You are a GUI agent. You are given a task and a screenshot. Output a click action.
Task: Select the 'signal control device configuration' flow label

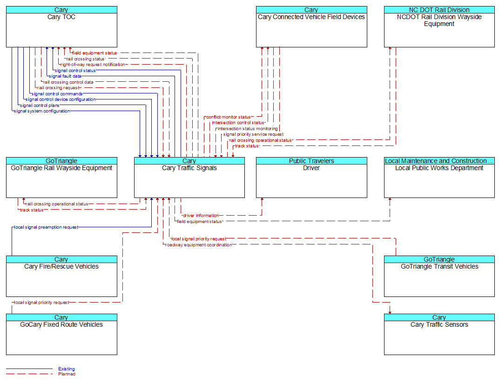click(x=61, y=99)
